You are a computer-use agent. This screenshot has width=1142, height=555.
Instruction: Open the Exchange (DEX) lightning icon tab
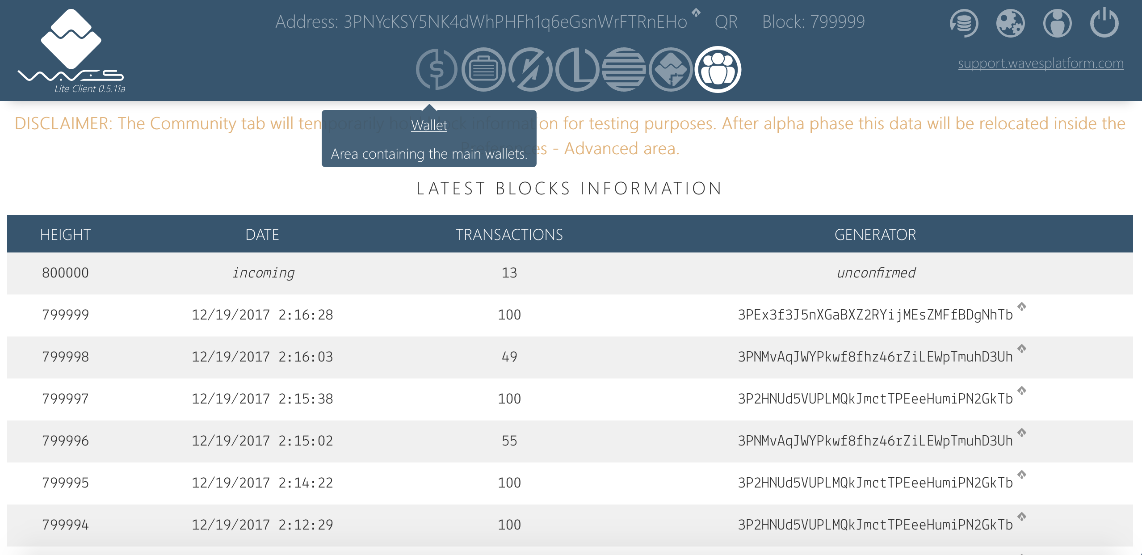(x=530, y=70)
